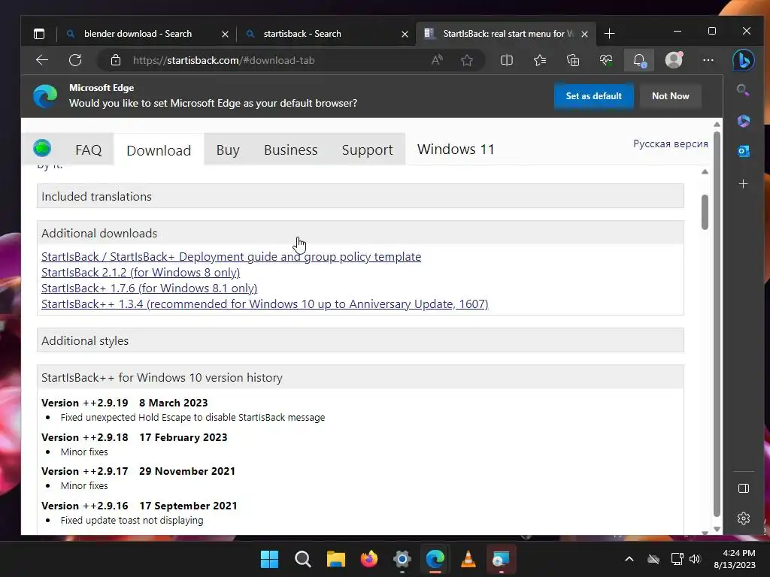Open the Bing Copilot sidebar icon
This screenshot has width=770, height=577.
[744, 60]
